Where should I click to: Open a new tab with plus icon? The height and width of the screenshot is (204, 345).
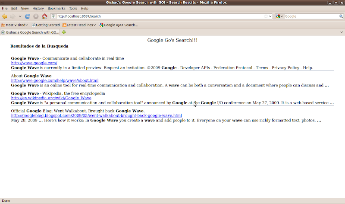(63, 32)
